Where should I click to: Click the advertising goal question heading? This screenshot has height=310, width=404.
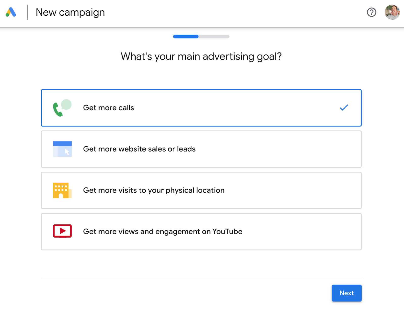[x=201, y=56]
